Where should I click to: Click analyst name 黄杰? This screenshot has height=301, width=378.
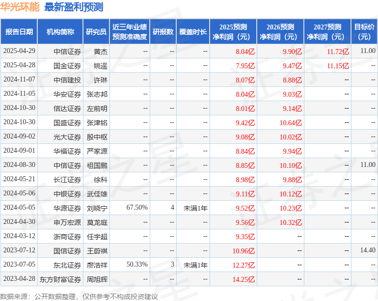point(101,52)
